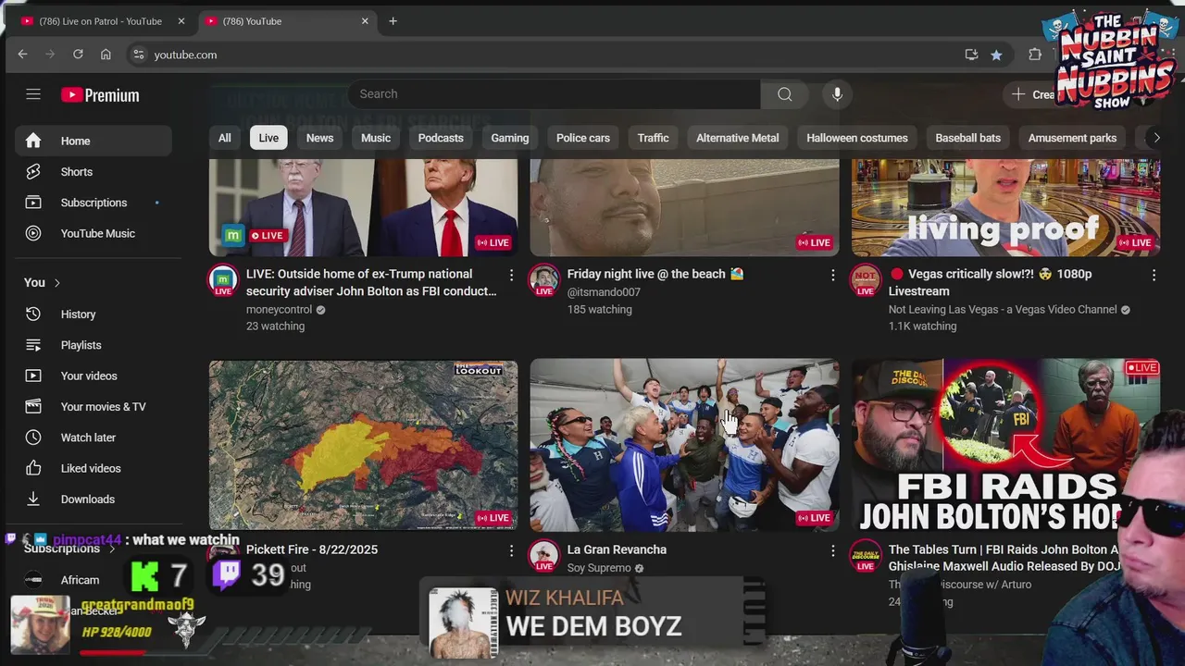Visit moneycontrol channel link
This screenshot has height=666, width=1185.
[x=280, y=310]
